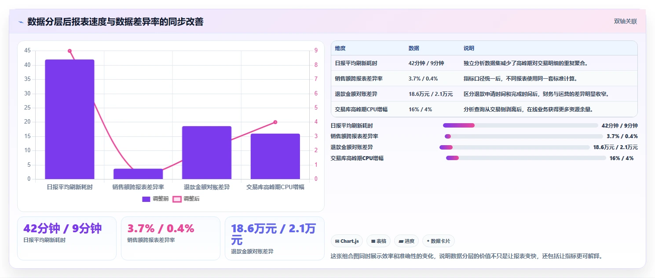Image resolution: width=655 pixels, height=278 pixels.
Task: Click the purple bar for 交易库高峰期CPU增幅
Action: [x=275, y=156]
